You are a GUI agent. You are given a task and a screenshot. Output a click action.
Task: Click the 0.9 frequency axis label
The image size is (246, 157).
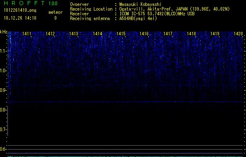tap(3, 90)
